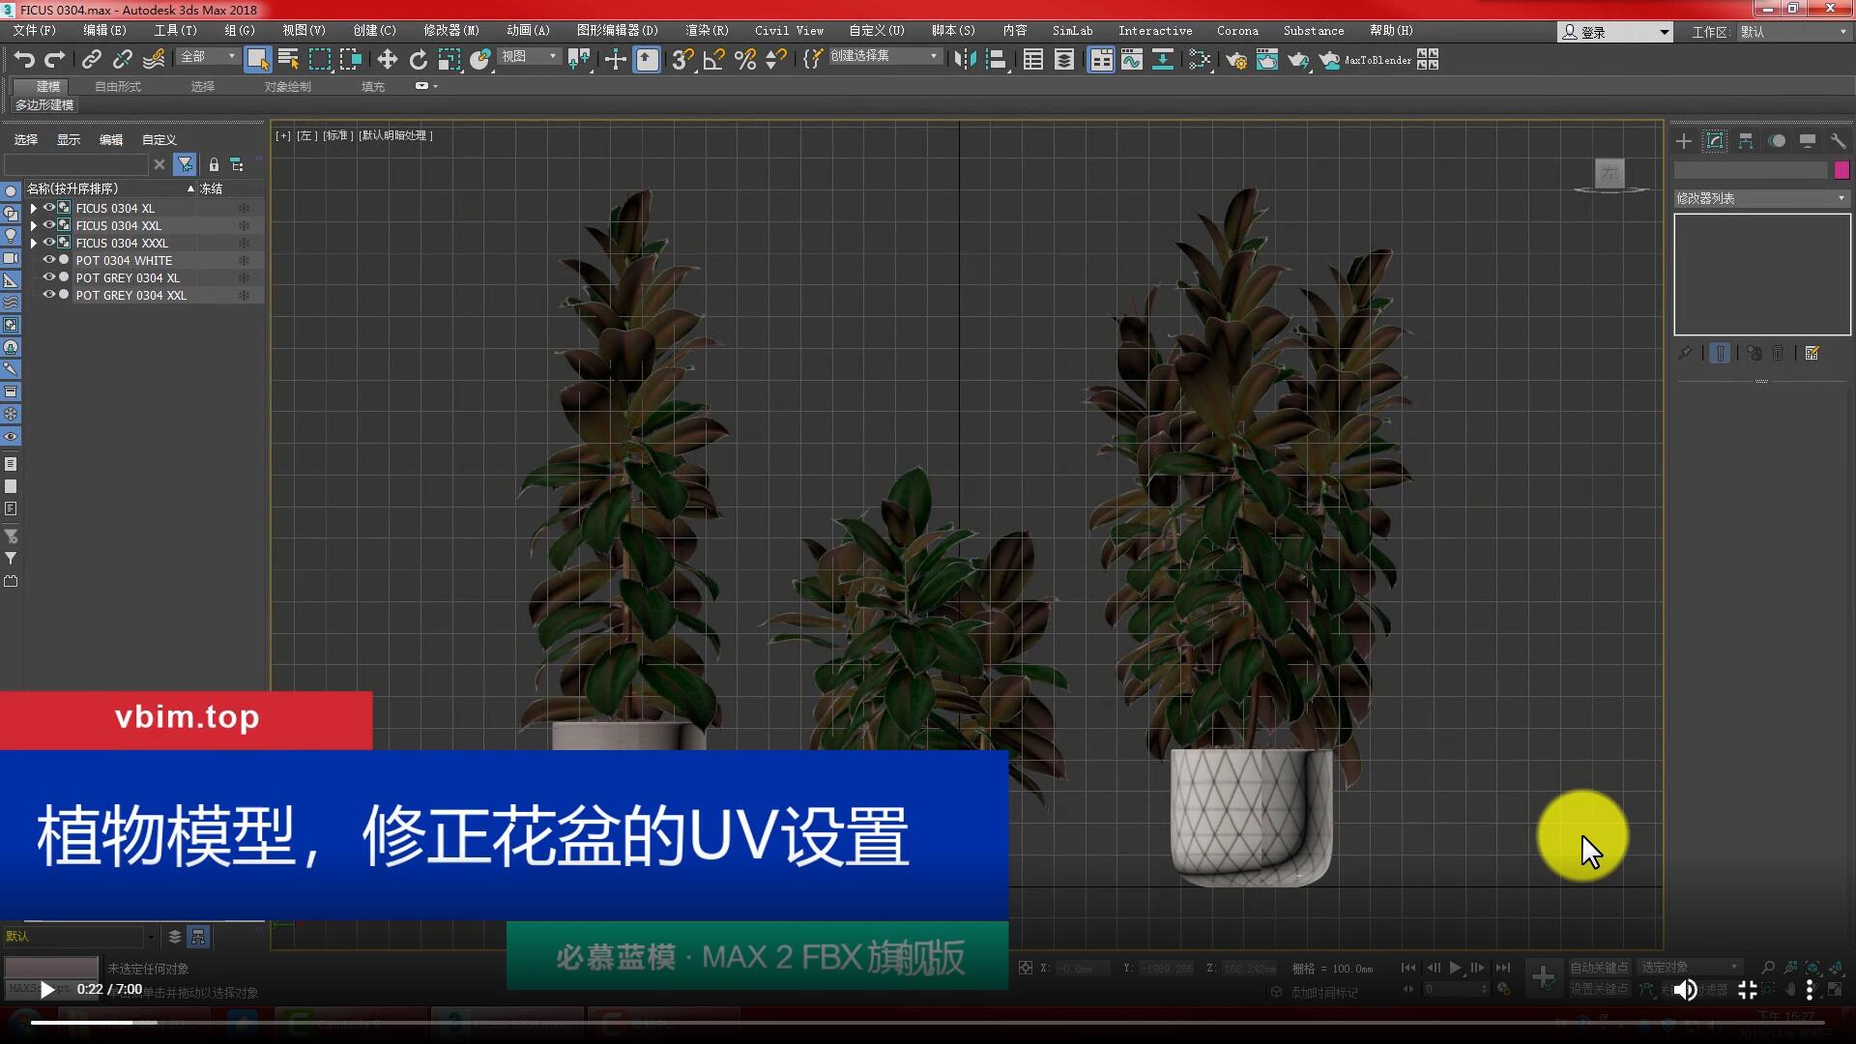Open the Corona menu
The height and width of the screenshot is (1044, 1856).
coord(1236,31)
